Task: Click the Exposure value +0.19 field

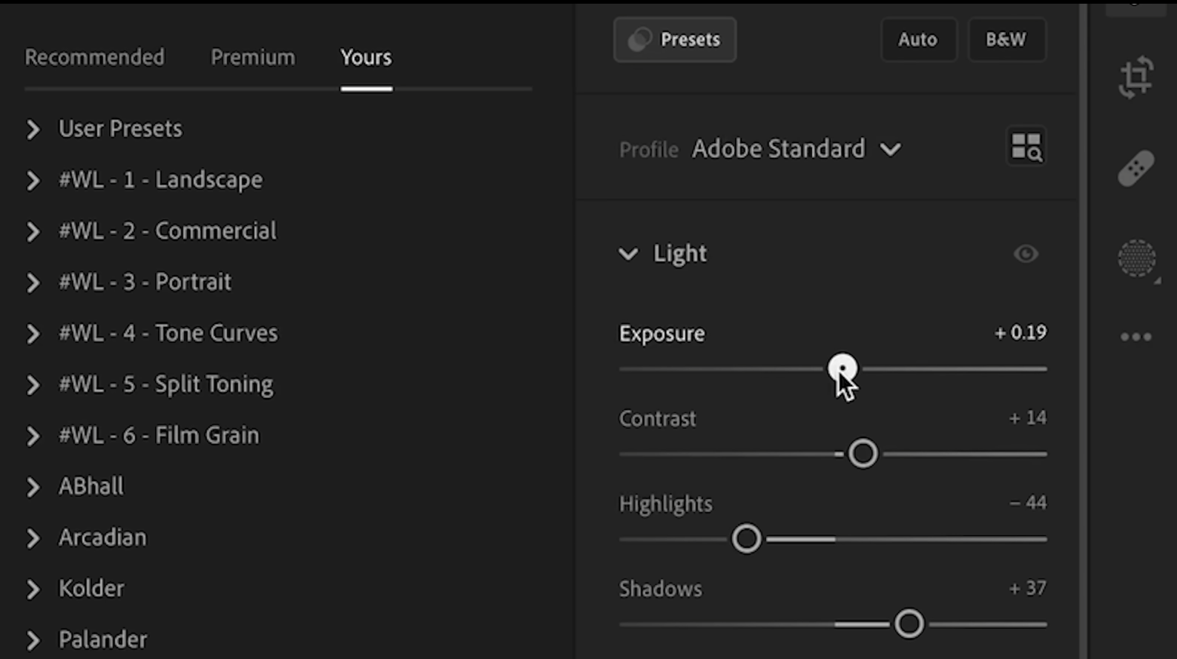Action: click(x=1021, y=333)
